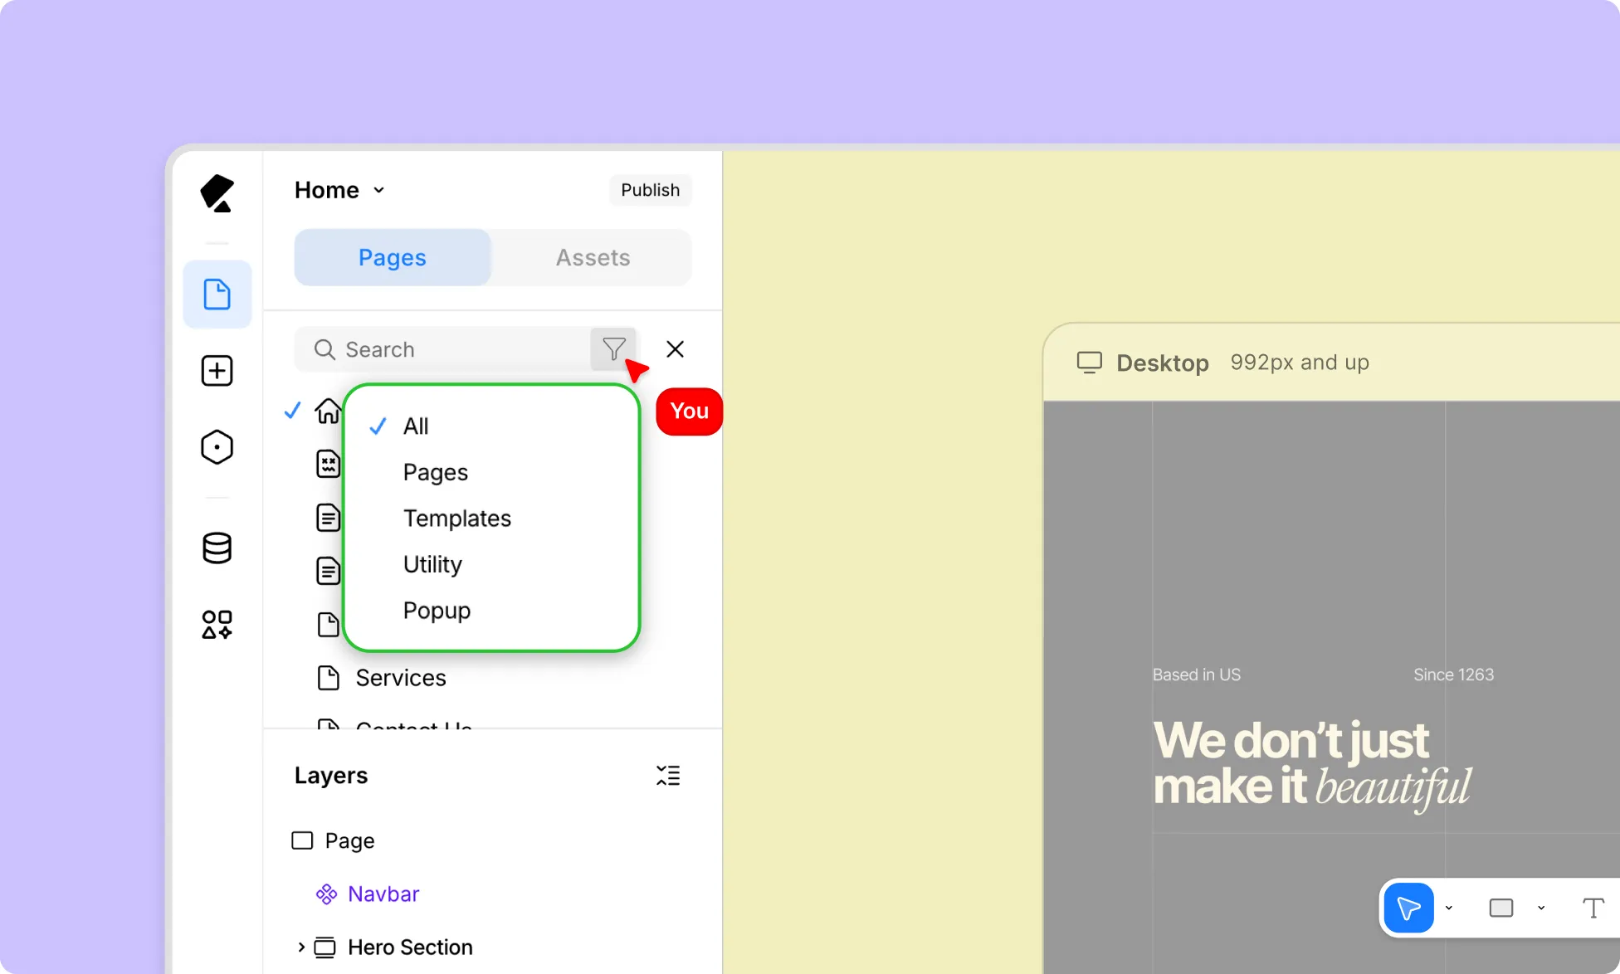Click the hero headline text on canvas
The image size is (1620, 974).
tap(1311, 764)
